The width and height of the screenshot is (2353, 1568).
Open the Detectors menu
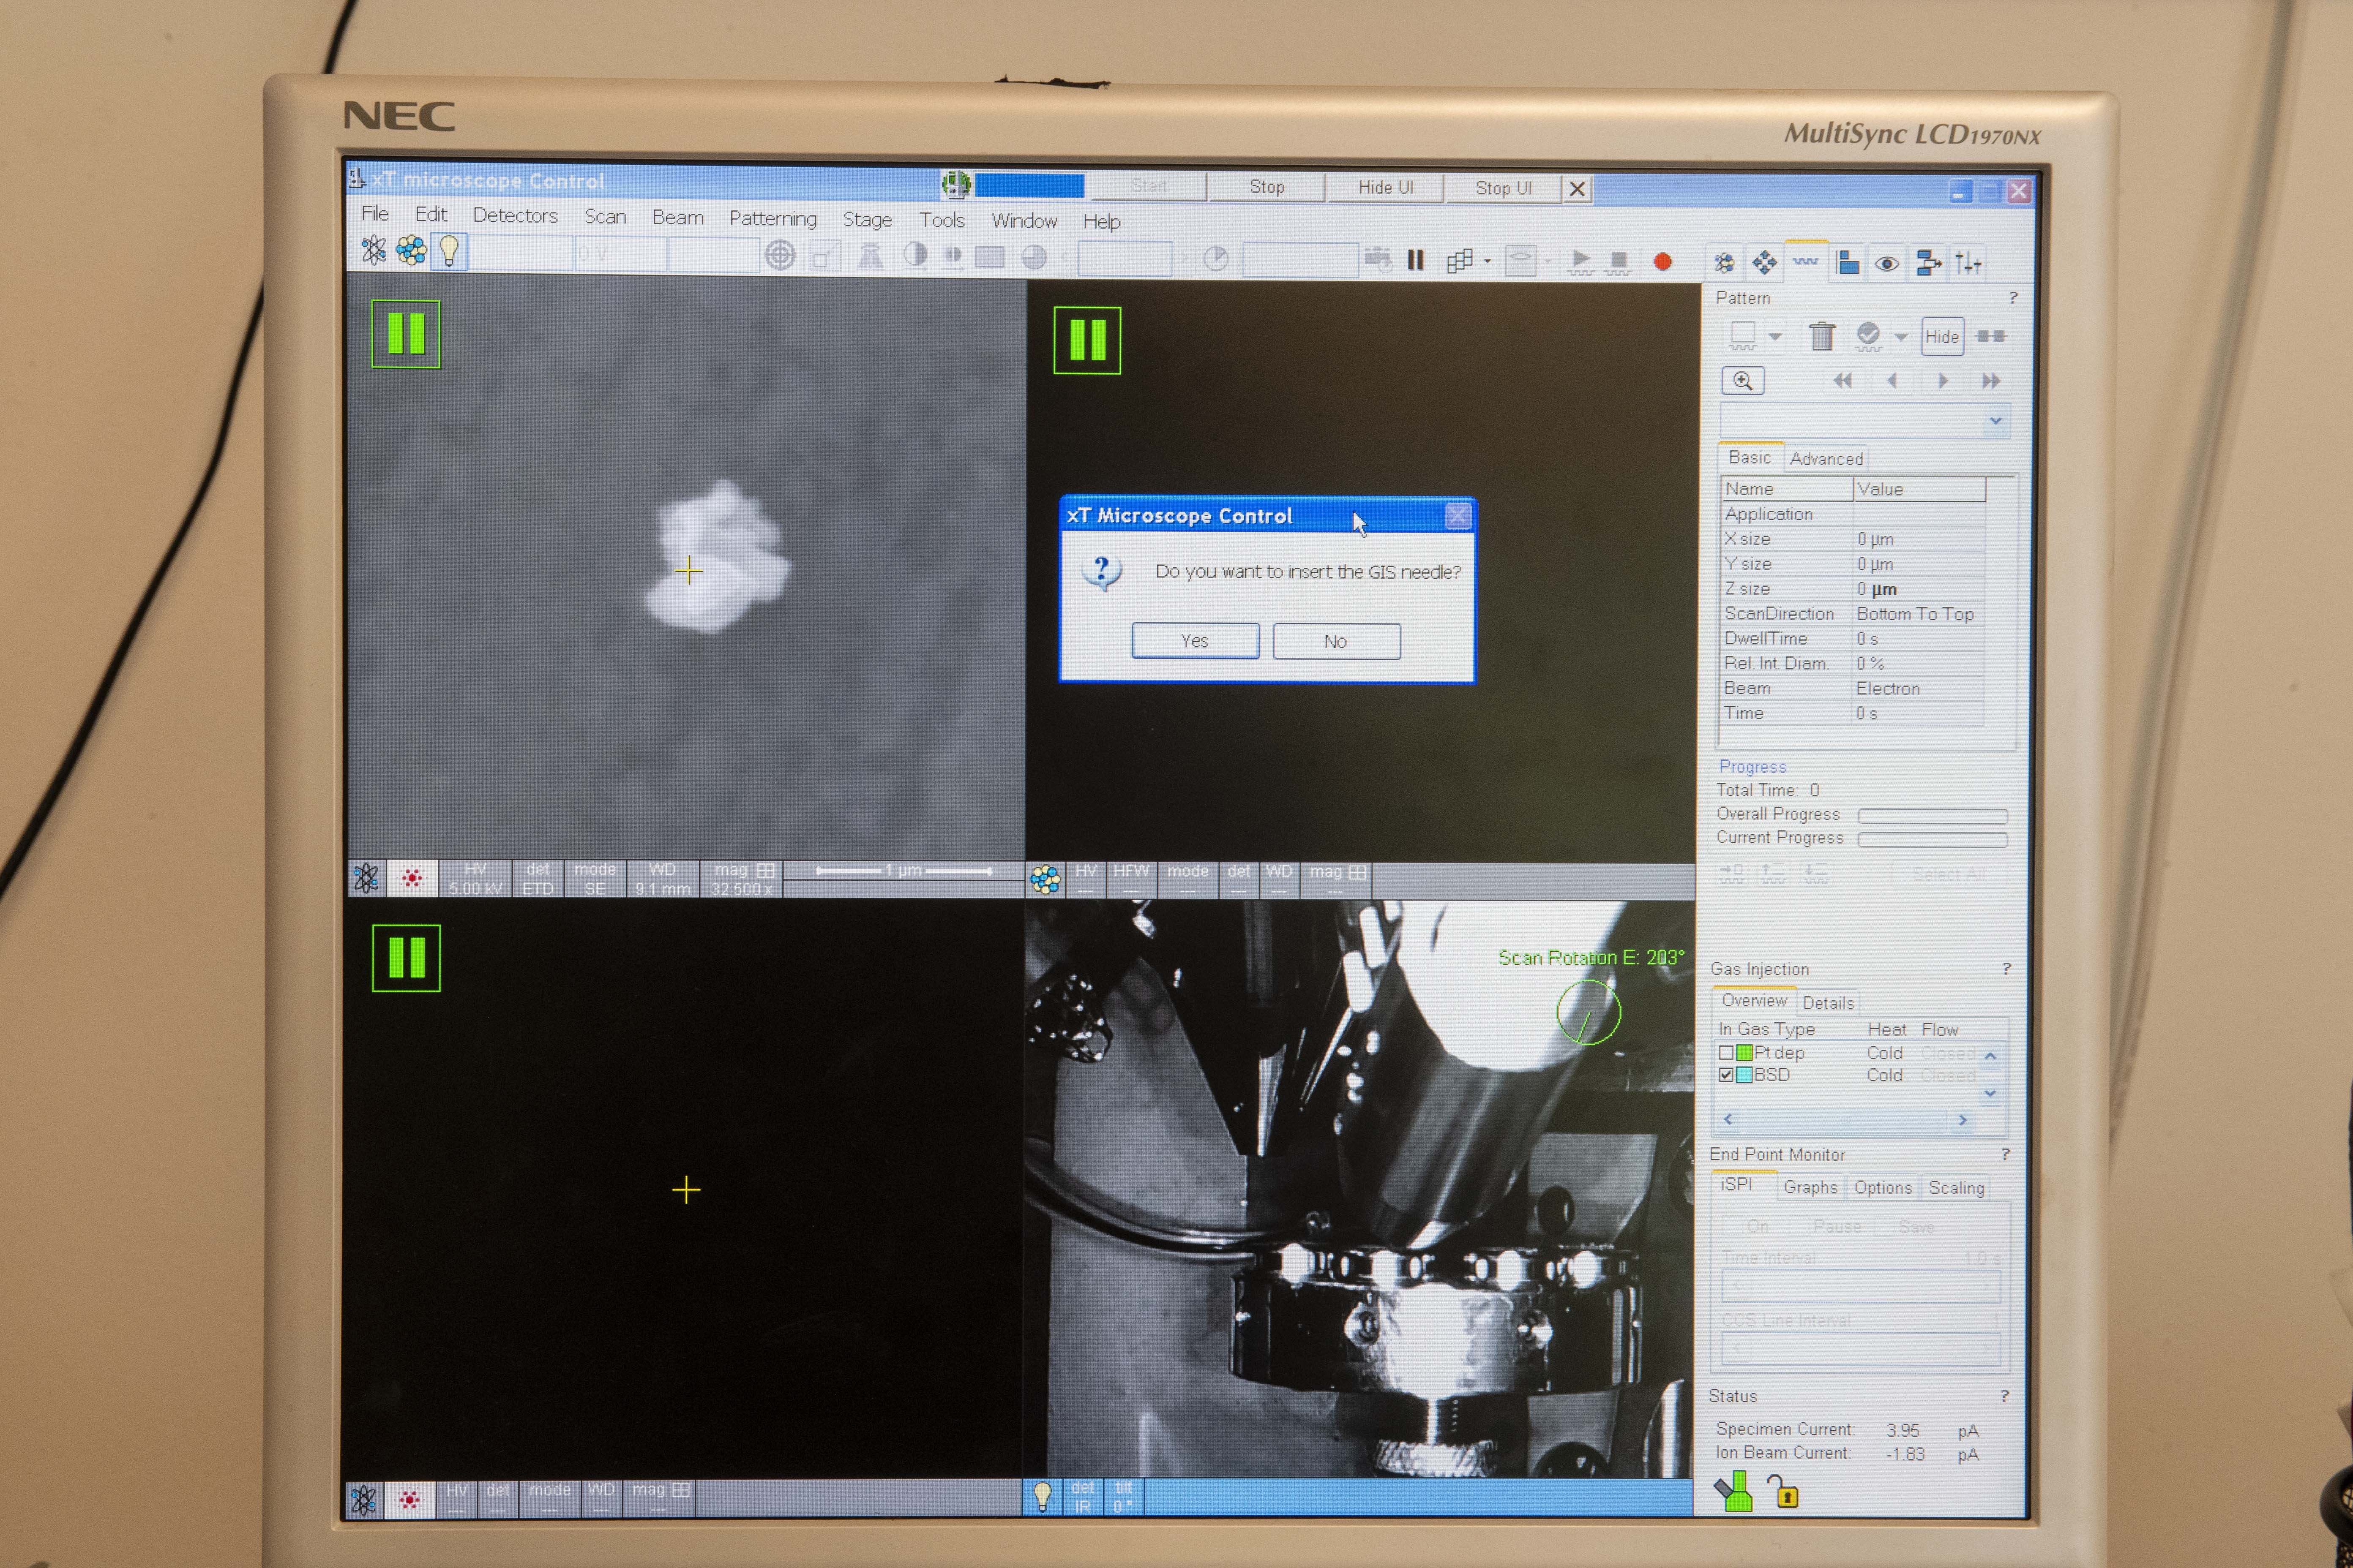tap(515, 215)
